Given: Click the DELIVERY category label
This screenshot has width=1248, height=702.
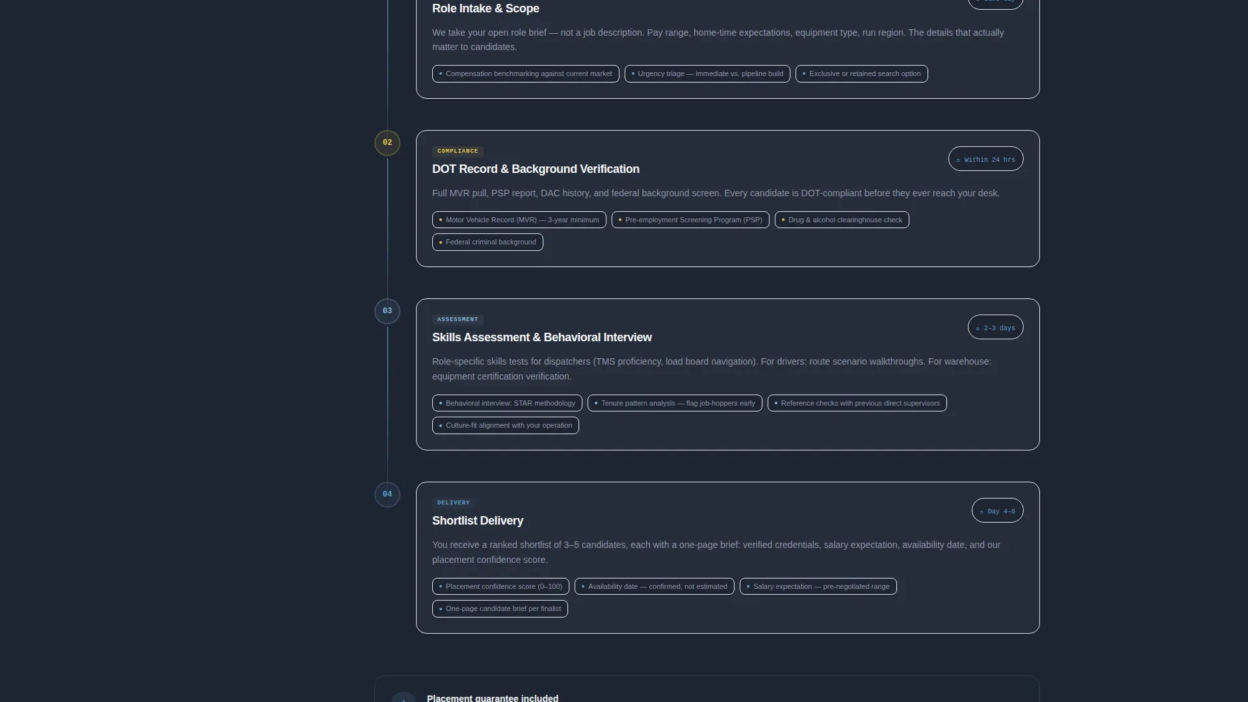Looking at the screenshot, I should click(454, 503).
